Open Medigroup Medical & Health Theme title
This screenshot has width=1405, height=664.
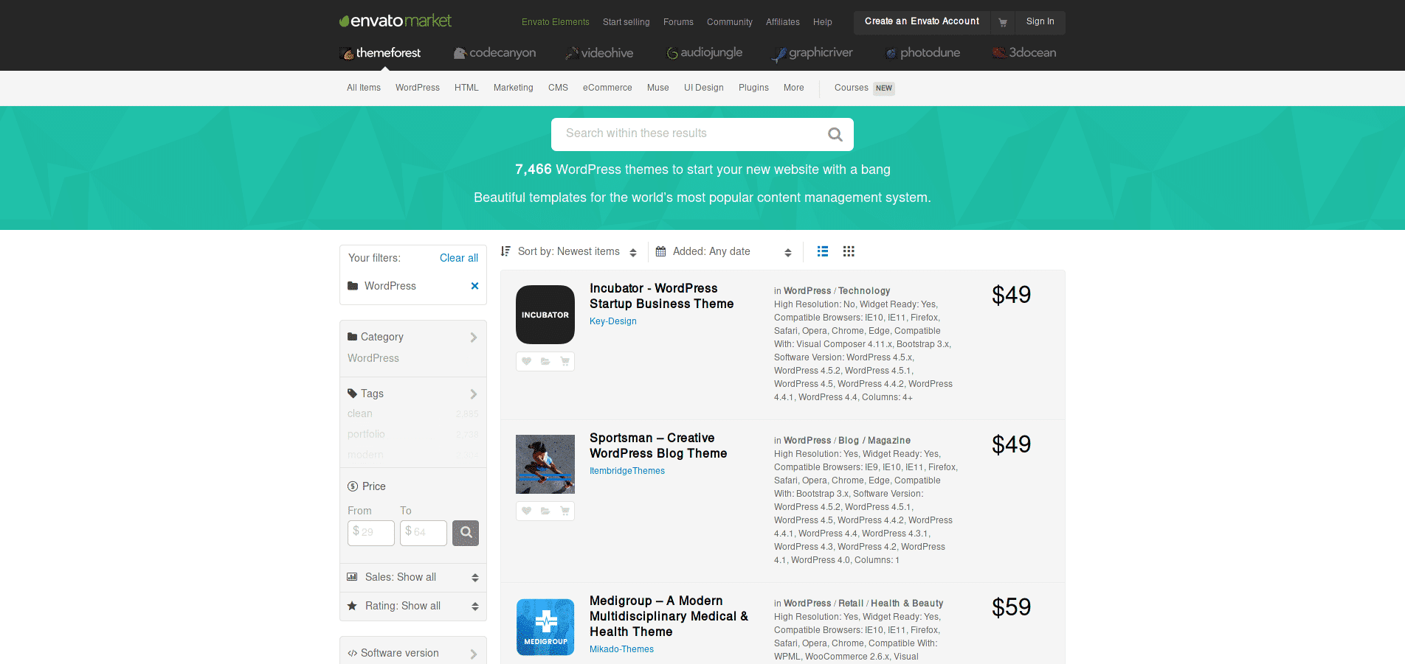pyautogui.click(x=669, y=616)
